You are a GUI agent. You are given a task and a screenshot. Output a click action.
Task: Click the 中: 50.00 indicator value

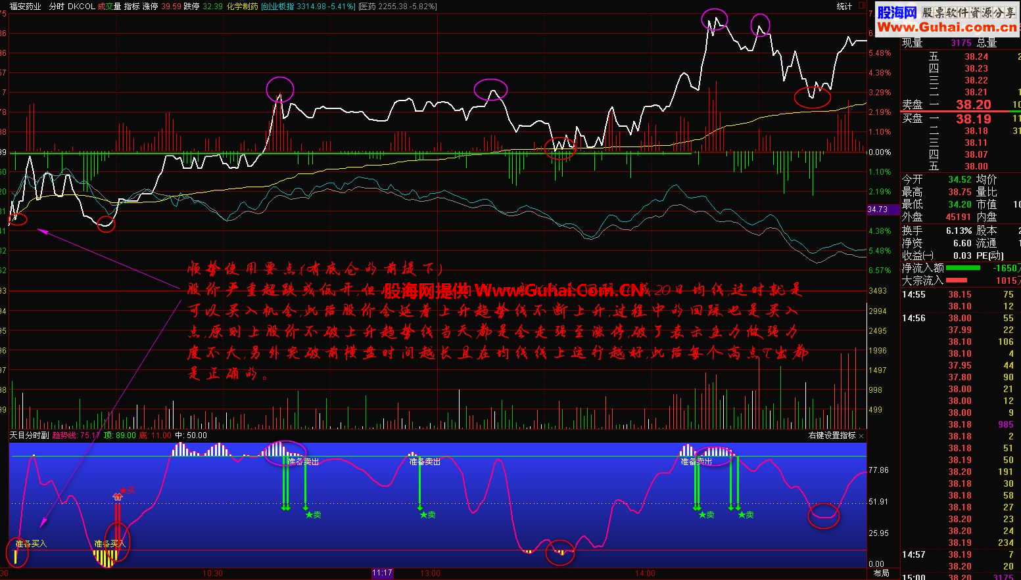pos(191,435)
